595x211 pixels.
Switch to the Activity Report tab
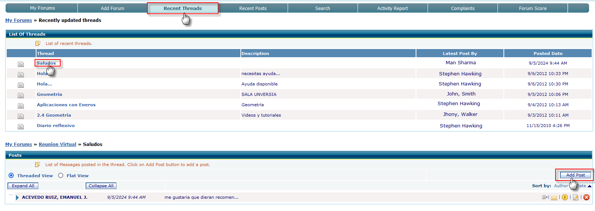(x=392, y=8)
